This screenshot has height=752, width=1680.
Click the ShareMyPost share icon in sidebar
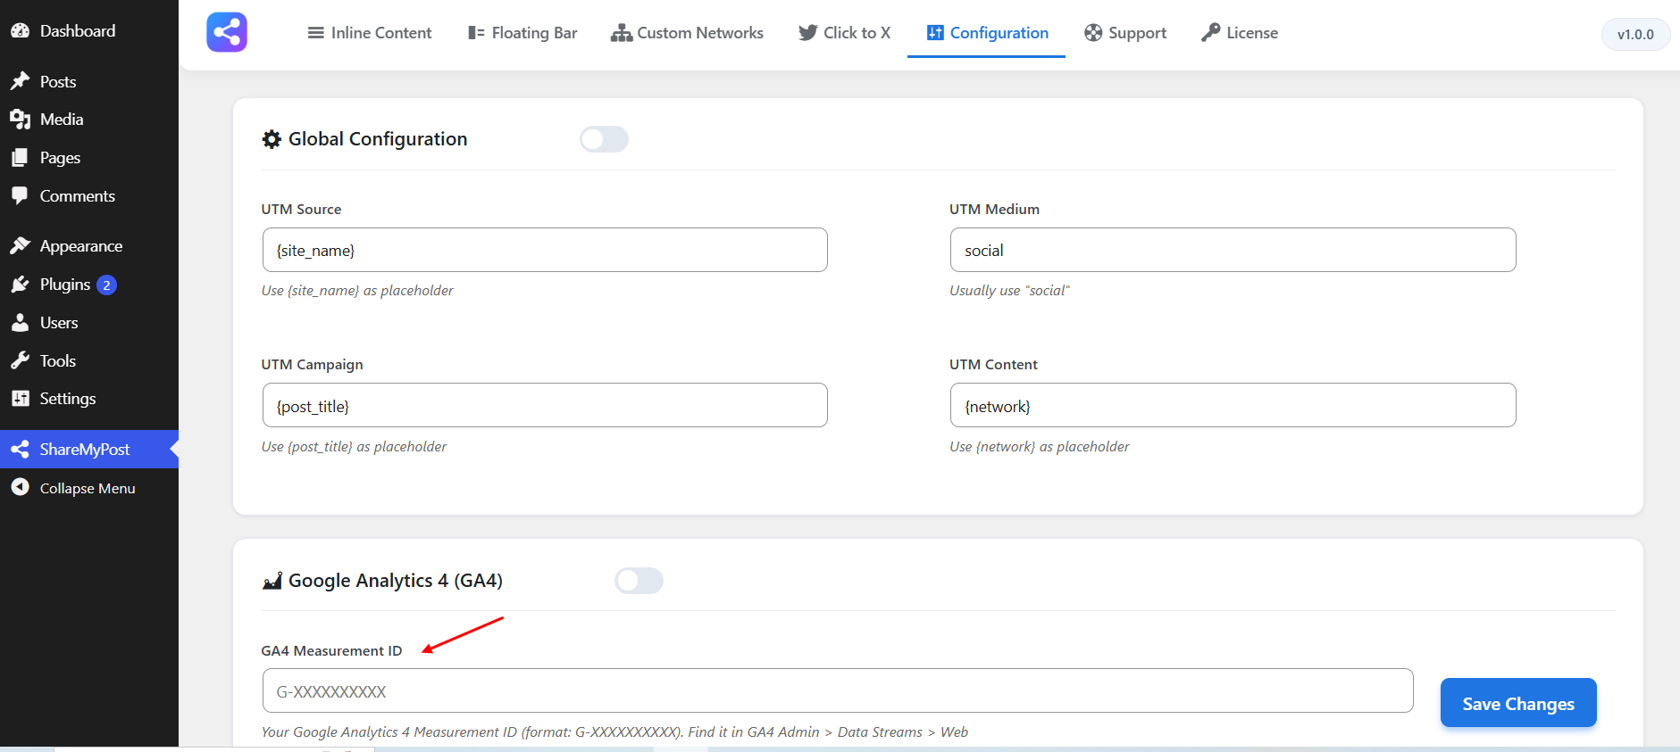pyautogui.click(x=21, y=449)
